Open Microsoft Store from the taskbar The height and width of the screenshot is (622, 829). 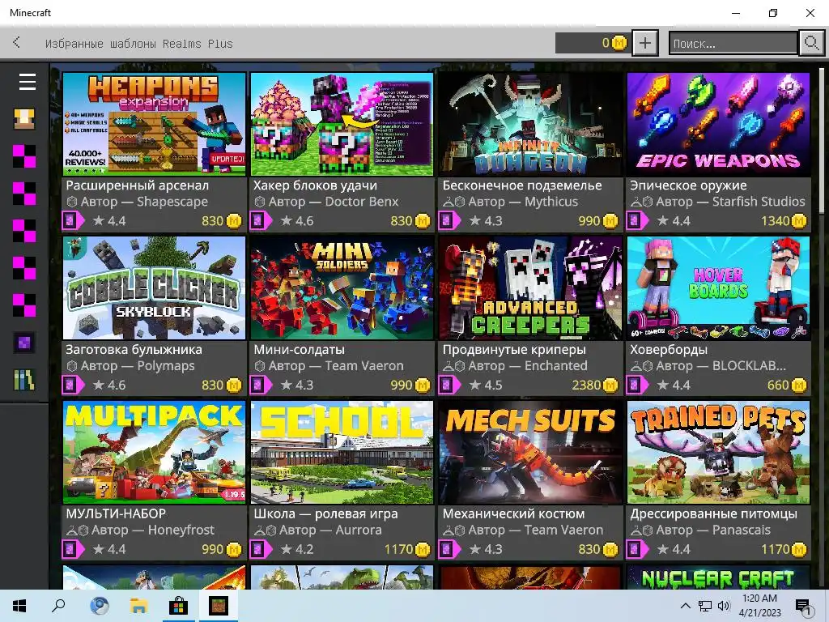click(178, 606)
